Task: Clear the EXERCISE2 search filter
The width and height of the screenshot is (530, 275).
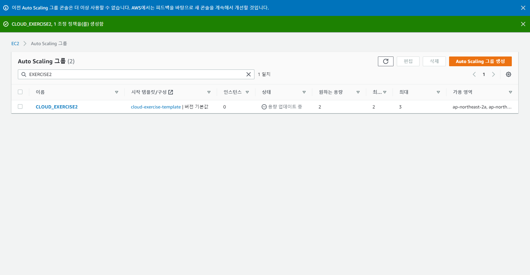Action: point(248,74)
